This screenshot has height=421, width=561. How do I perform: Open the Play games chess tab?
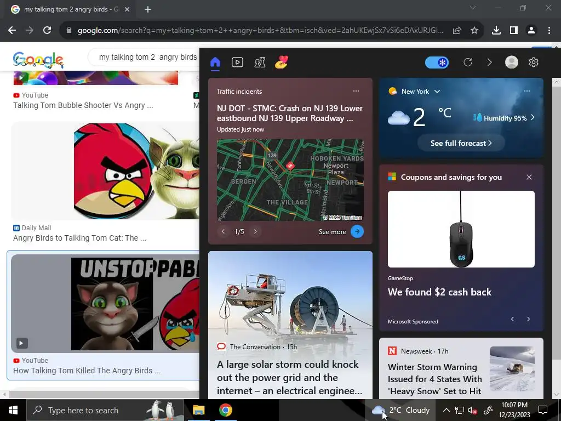click(260, 62)
